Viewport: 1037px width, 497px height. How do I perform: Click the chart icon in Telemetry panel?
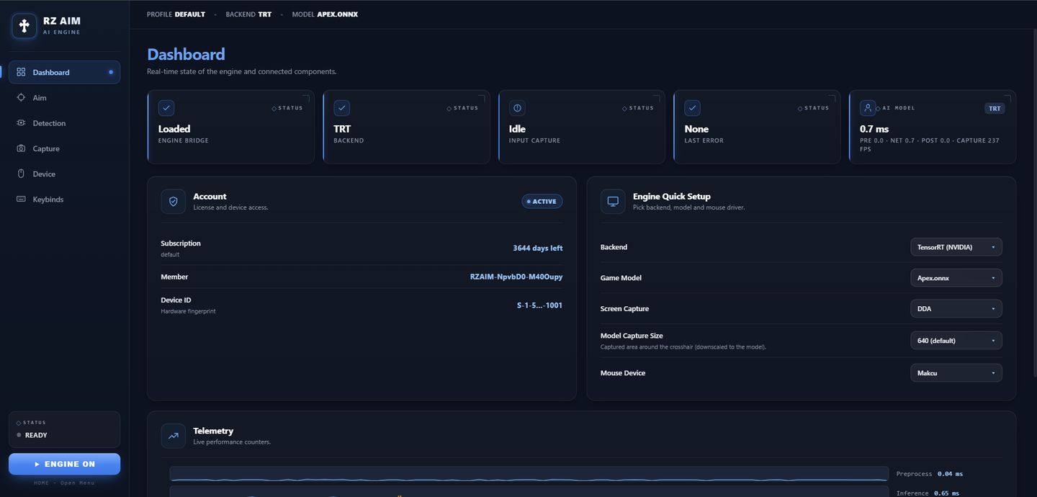click(x=174, y=436)
